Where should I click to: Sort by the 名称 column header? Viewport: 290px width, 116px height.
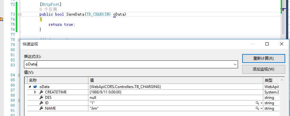tap(58, 80)
